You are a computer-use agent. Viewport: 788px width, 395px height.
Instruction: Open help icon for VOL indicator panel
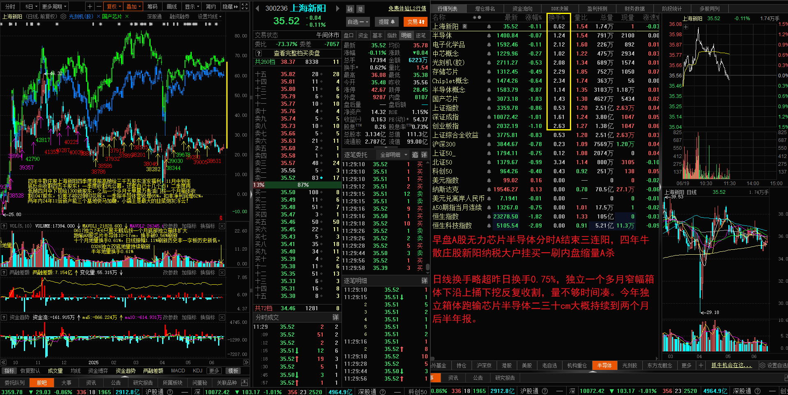[4, 226]
